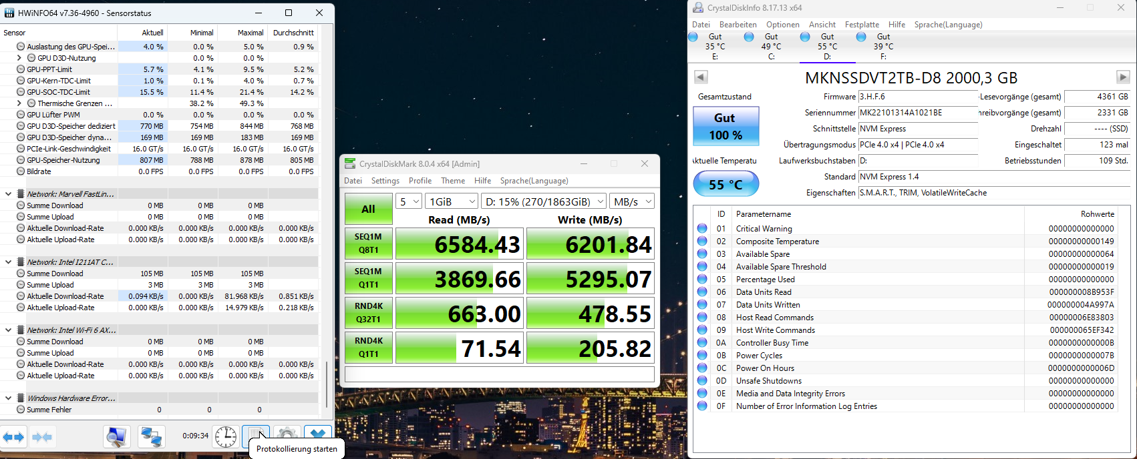Click CrystalDiskInfo title bar app icon
The width and height of the screenshot is (1137, 459).
pyautogui.click(x=698, y=8)
